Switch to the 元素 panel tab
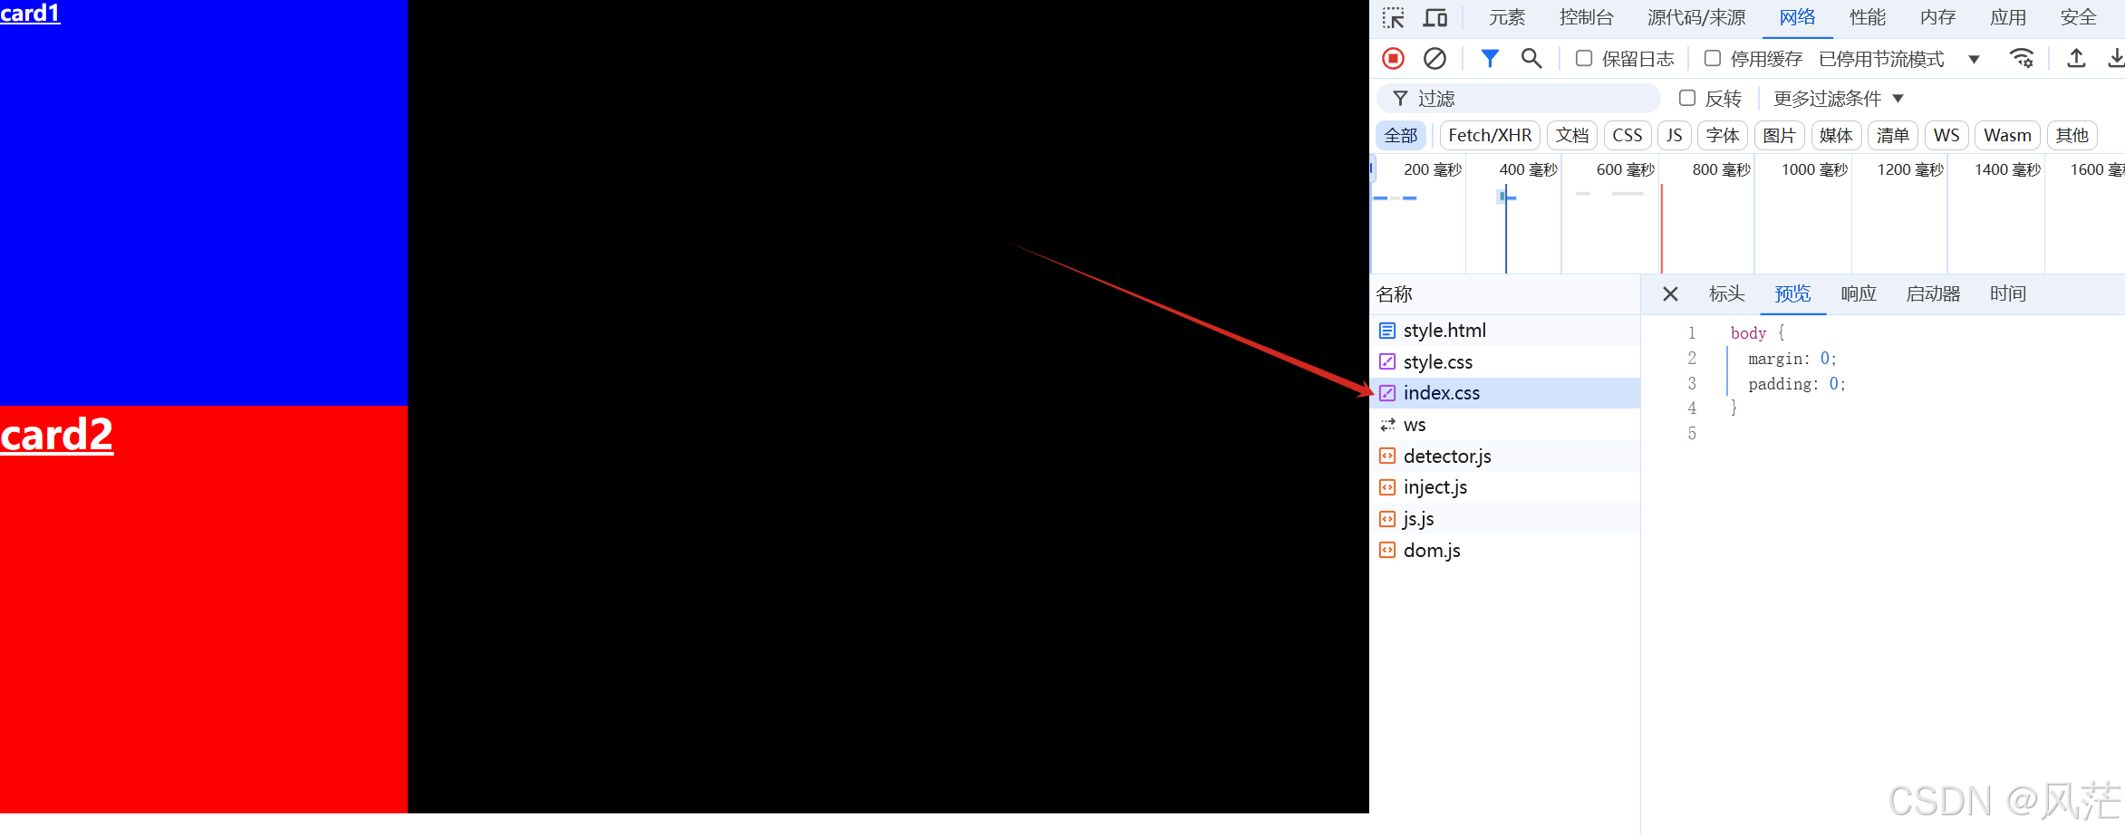Viewport: 2125px width, 836px height. point(1507,18)
